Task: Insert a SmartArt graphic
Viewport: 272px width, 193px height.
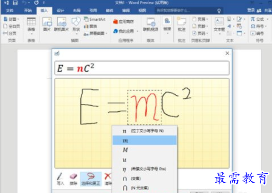Action: (x=94, y=19)
